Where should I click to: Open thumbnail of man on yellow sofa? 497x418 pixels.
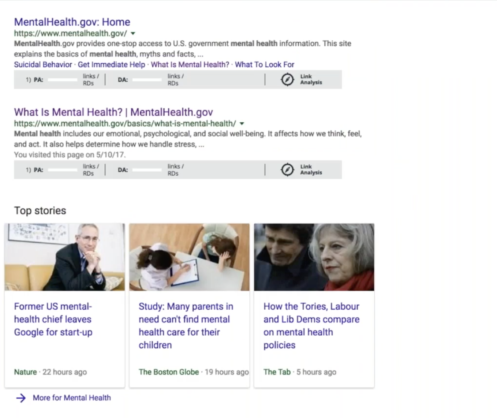pyautogui.click(x=65, y=257)
